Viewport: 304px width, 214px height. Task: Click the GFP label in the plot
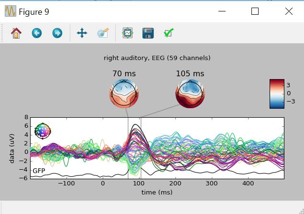pos(39,171)
